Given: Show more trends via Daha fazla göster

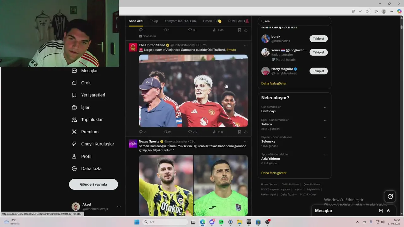Looking at the screenshot, I should click(274, 173).
